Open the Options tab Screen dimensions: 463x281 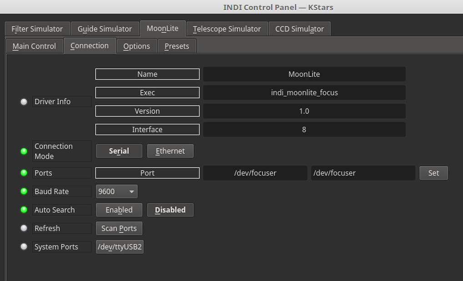tap(136, 46)
